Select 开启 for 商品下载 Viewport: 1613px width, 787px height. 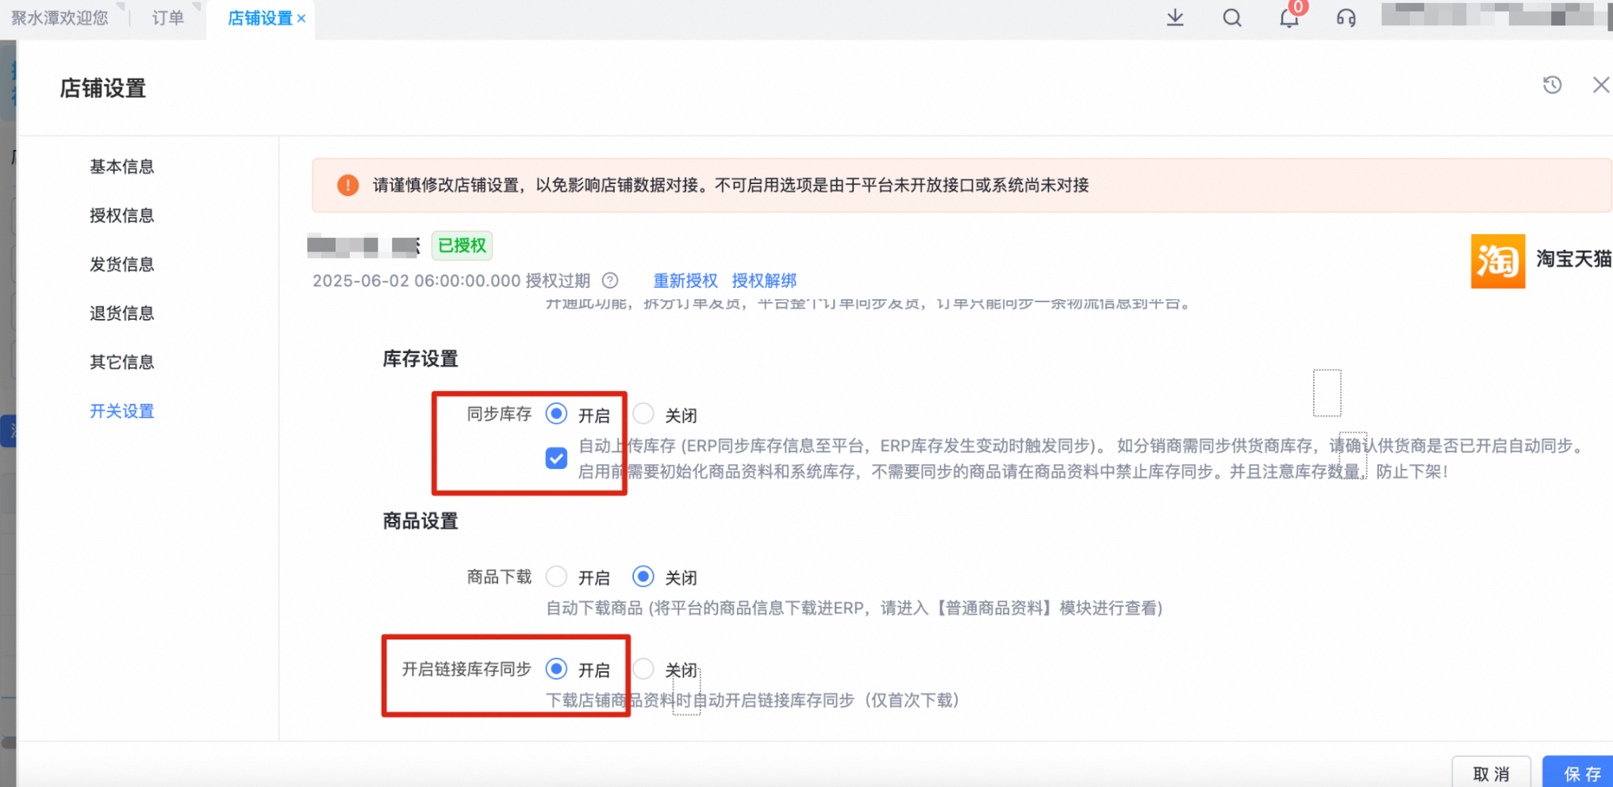(556, 577)
